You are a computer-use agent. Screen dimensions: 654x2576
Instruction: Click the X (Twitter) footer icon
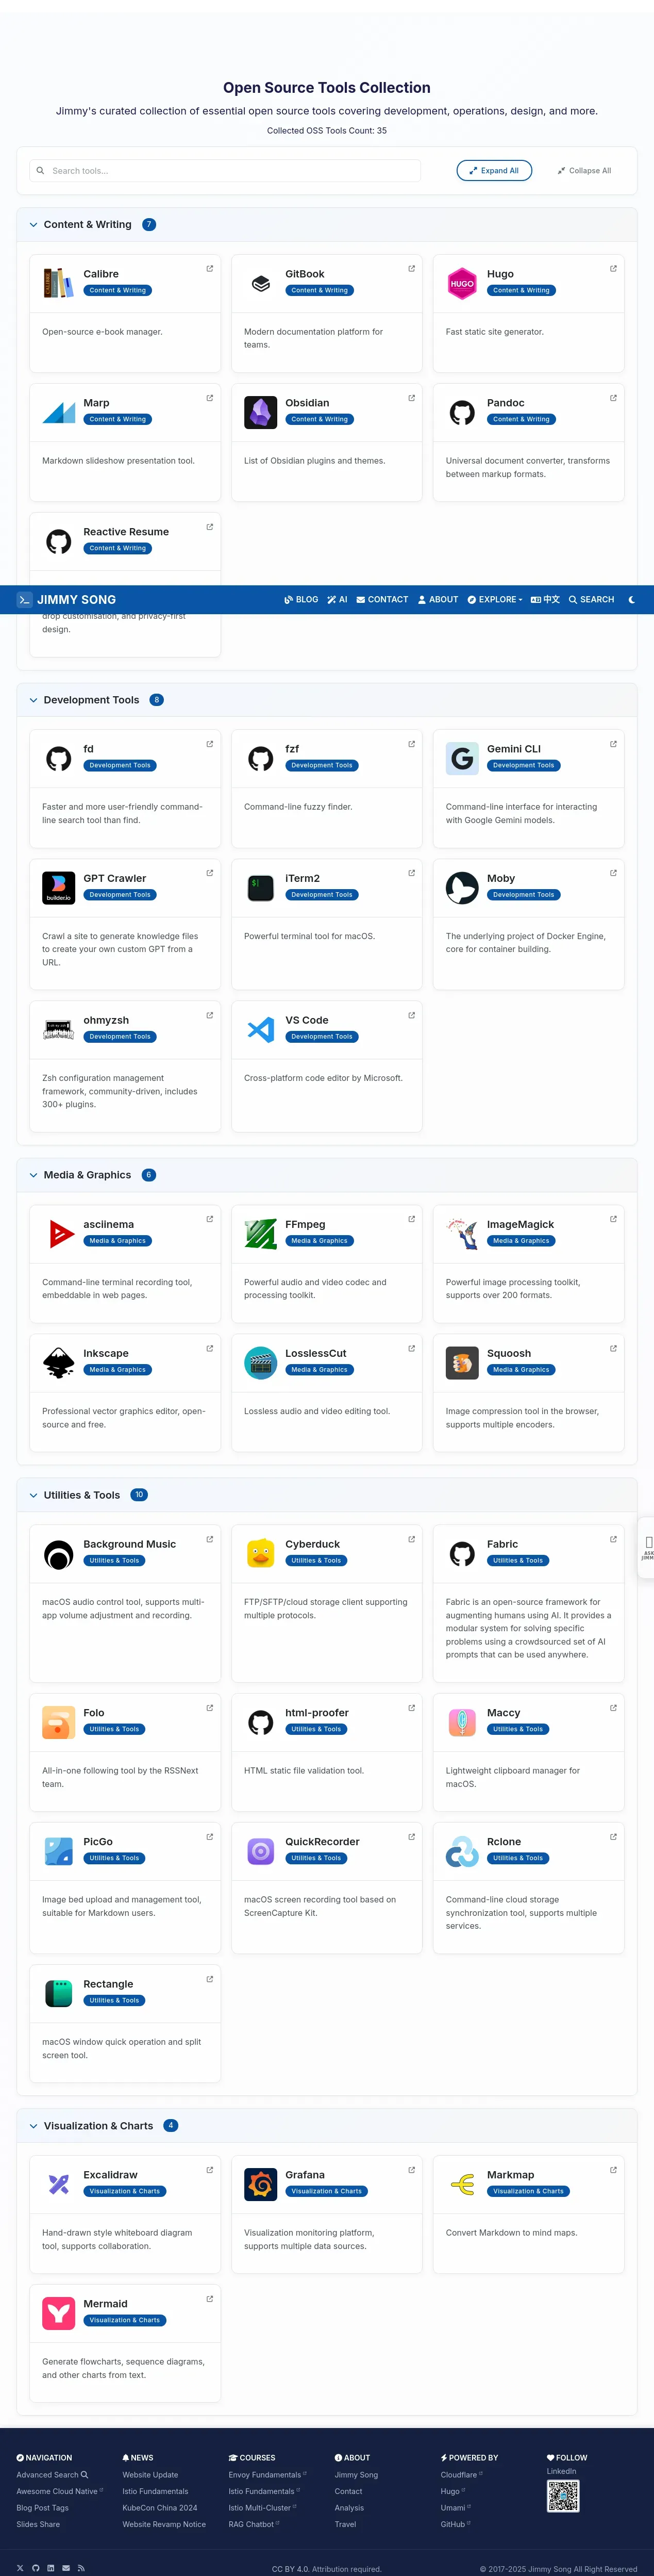(20, 2568)
